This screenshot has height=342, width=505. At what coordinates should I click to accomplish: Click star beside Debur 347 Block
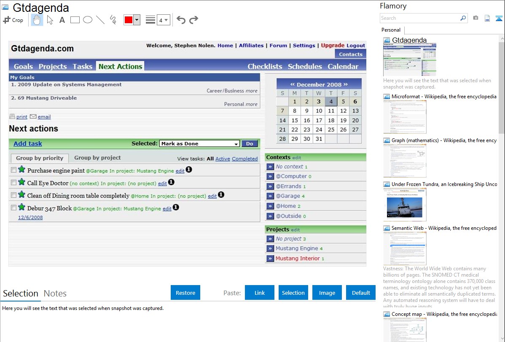tap(21, 207)
